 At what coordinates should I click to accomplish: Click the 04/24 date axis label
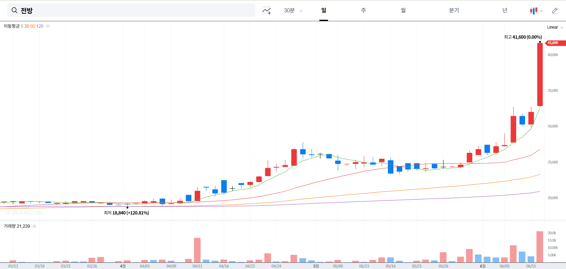(x=276, y=266)
